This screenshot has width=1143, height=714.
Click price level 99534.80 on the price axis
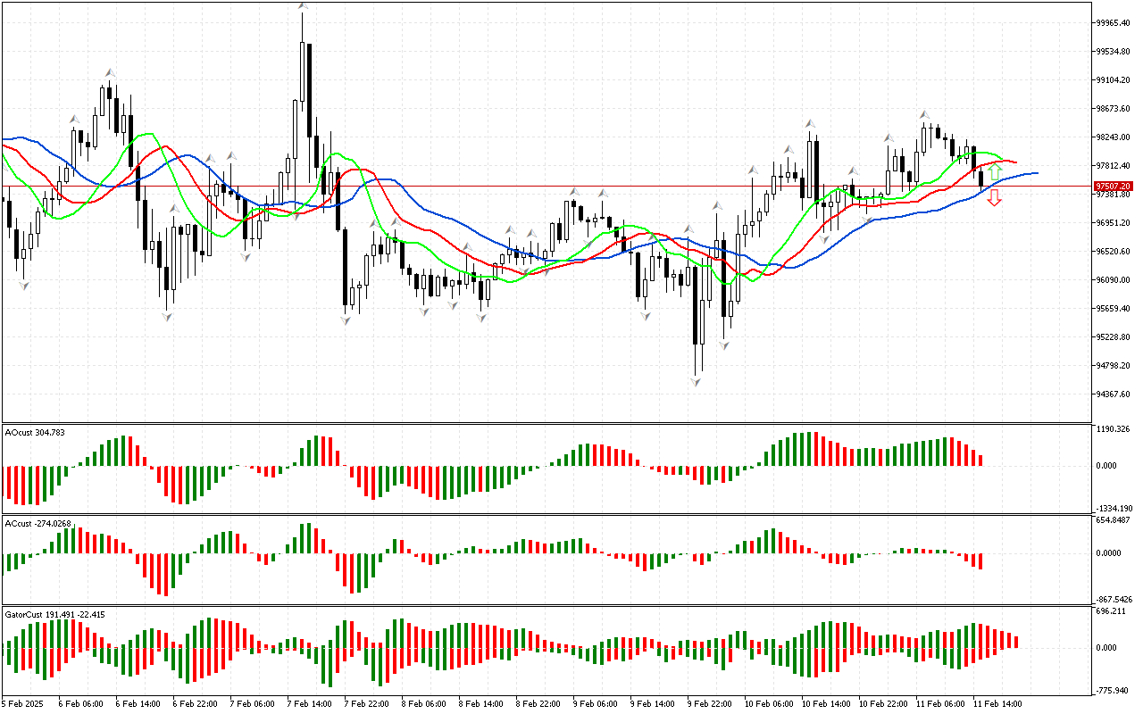pos(1113,52)
